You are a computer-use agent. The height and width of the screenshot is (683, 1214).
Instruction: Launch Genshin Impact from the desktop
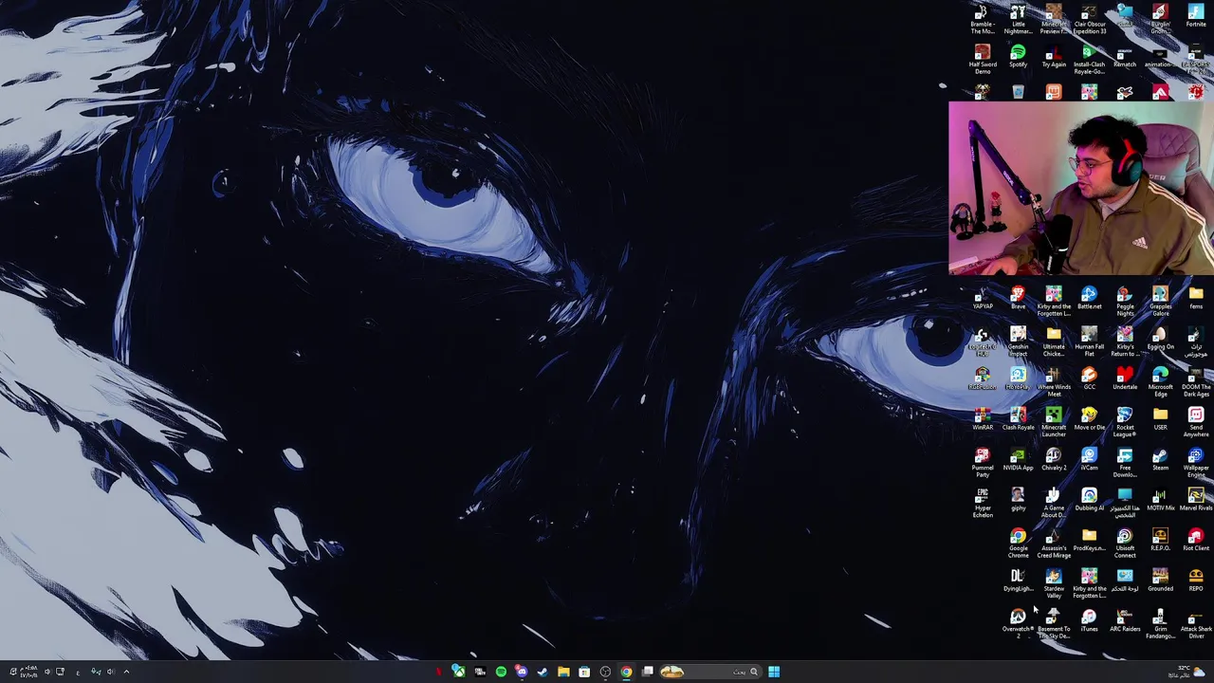[x=1018, y=341]
